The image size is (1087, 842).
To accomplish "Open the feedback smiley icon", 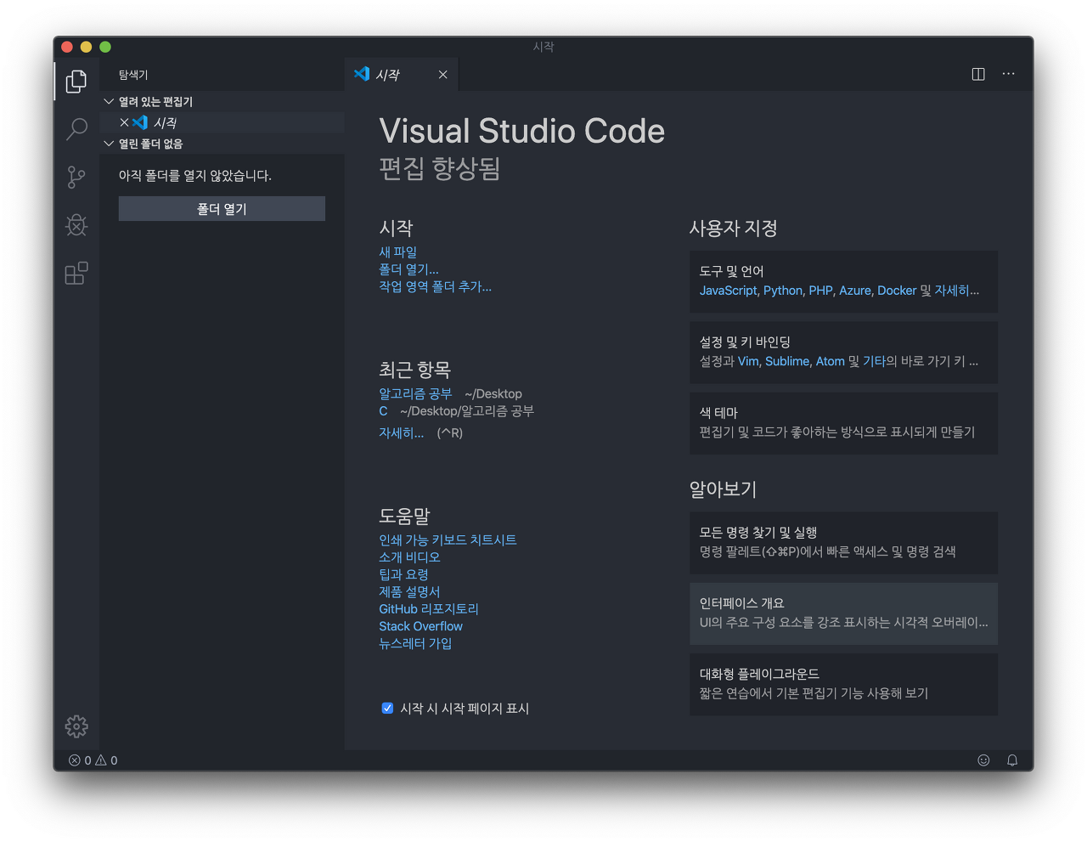I will [983, 760].
